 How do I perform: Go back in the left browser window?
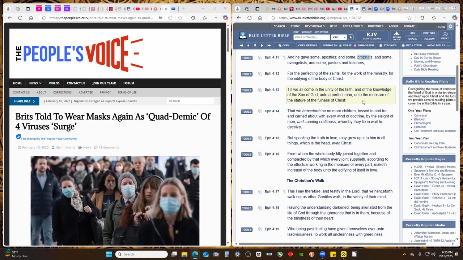coord(10,18)
